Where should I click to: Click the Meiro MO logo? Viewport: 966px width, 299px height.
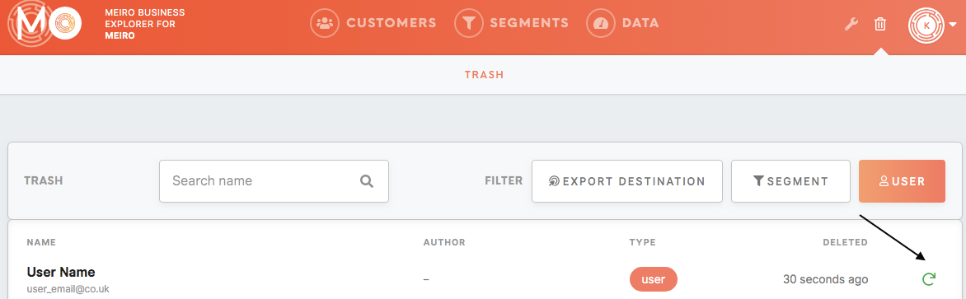coord(45,23)
